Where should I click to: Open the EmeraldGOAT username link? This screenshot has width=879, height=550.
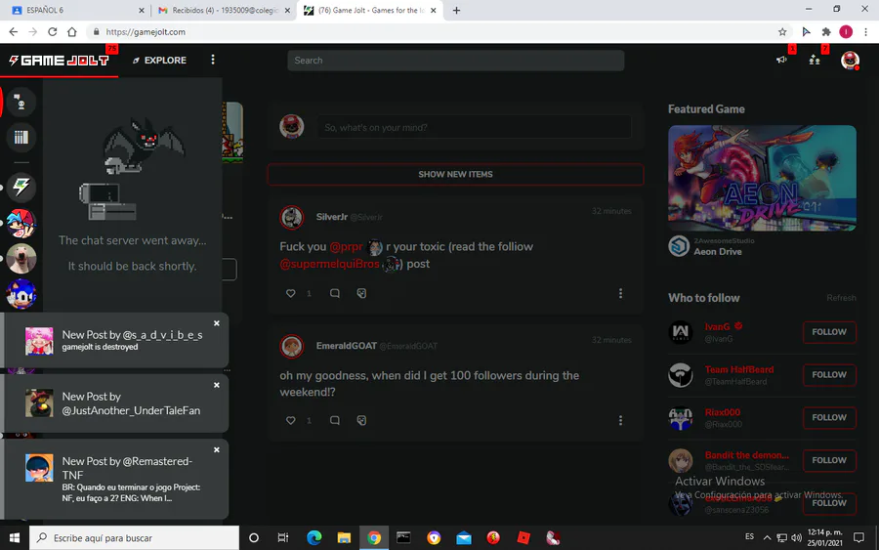pos(346,346)
